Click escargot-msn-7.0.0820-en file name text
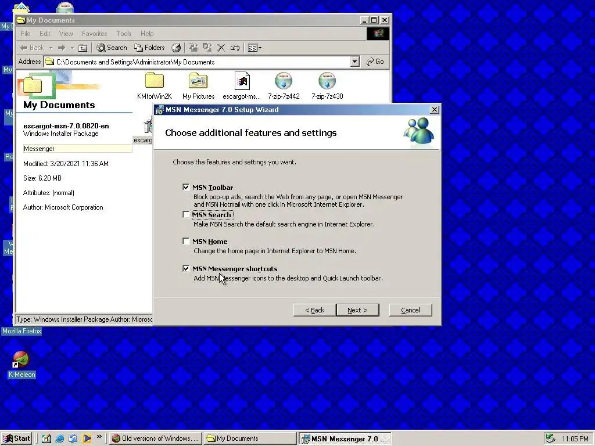This screenshot has width=595, height=446. click(66, 126)
